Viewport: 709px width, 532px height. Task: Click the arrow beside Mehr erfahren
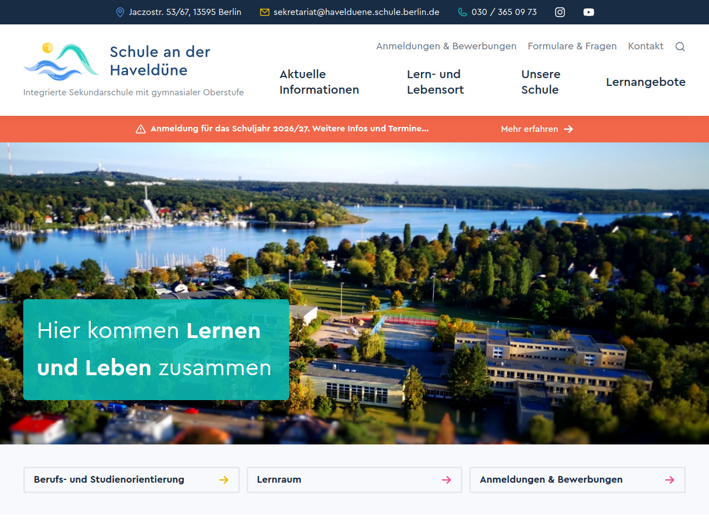pyautogui.click(x=568, y=129)
